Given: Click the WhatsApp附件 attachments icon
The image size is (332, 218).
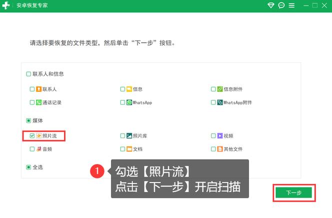Looking at the screenshot, I should (220, 102).
